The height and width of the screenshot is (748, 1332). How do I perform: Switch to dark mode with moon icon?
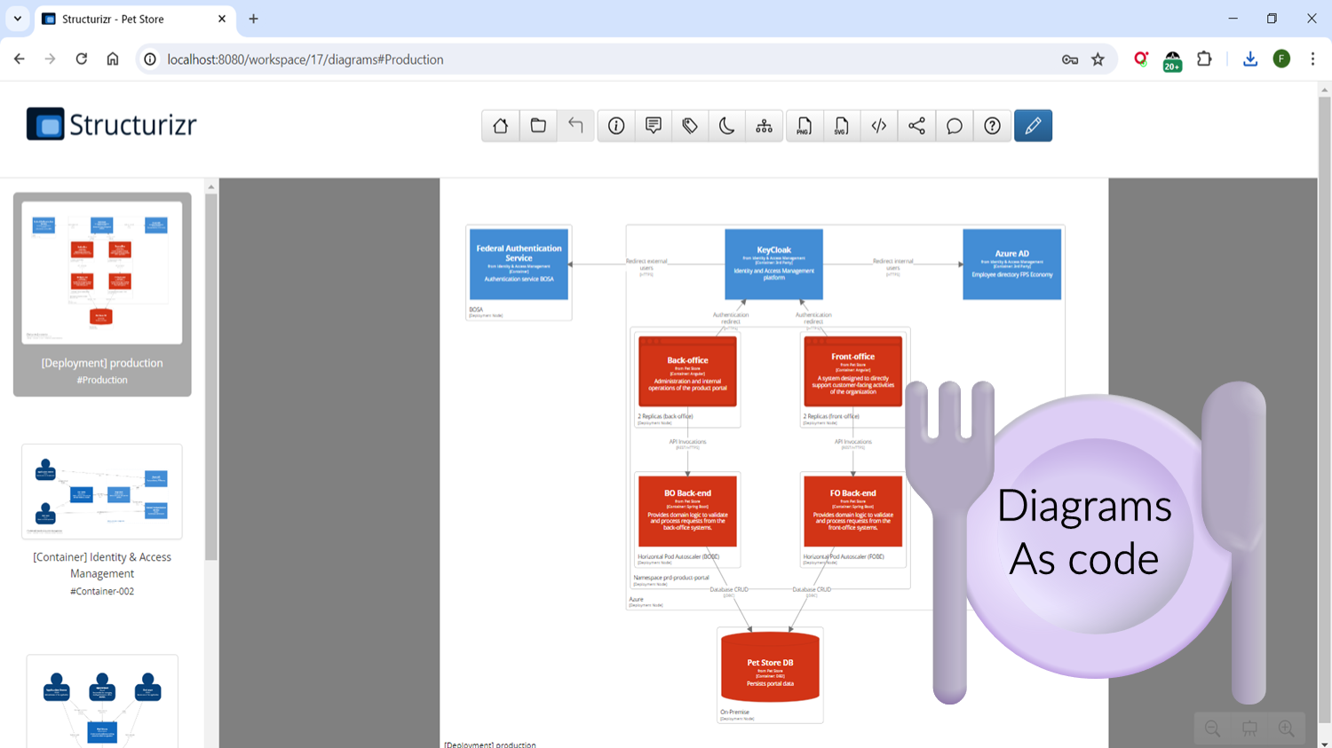(x=727, y=125)
